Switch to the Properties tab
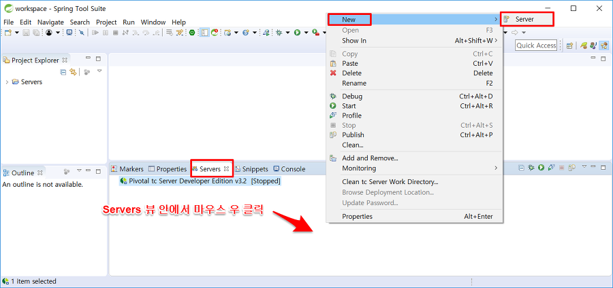Image resolution: width=613 pixels, height=288 pixels. (168, 169)
